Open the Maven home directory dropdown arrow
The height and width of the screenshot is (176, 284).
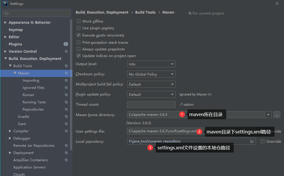pyautogui.click(x=268, y=115)
